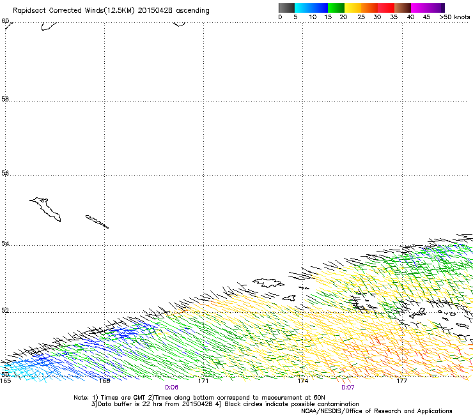The image size is (473, 415).
Task: Click the magenta 40-45 knots legend segment
Action: [x=419, y=8]
